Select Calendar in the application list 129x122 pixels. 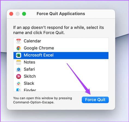coord(61,41)
